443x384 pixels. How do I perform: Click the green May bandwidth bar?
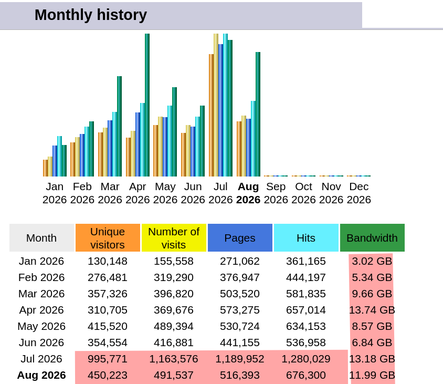point(175,132)
